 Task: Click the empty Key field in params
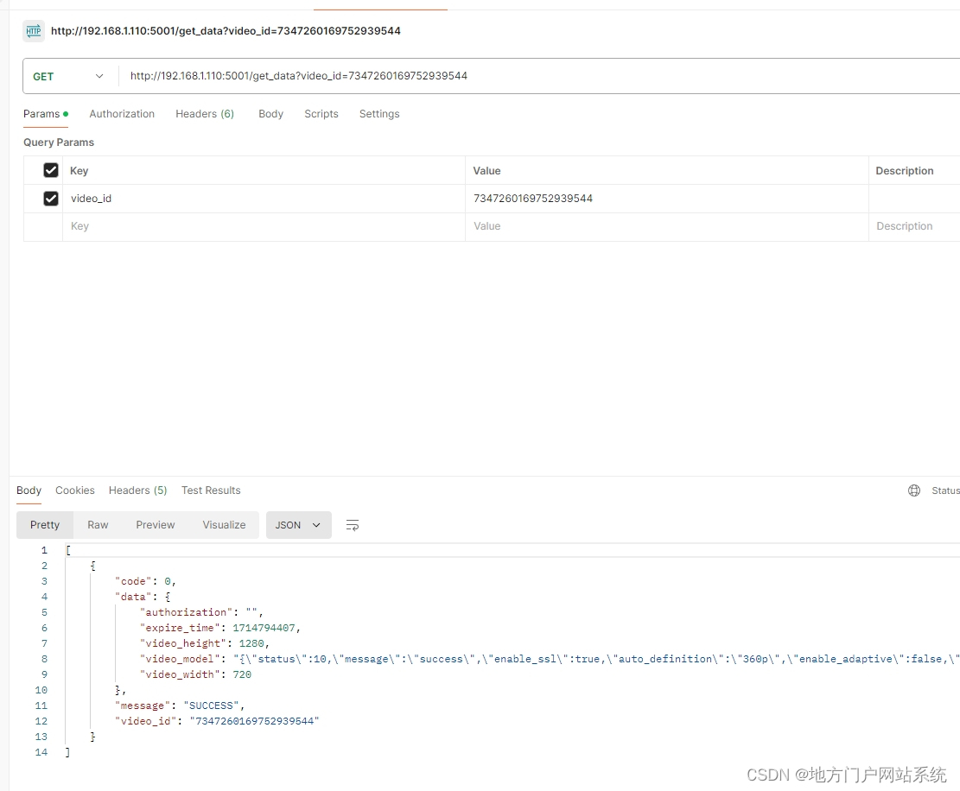tap(264, 226)
